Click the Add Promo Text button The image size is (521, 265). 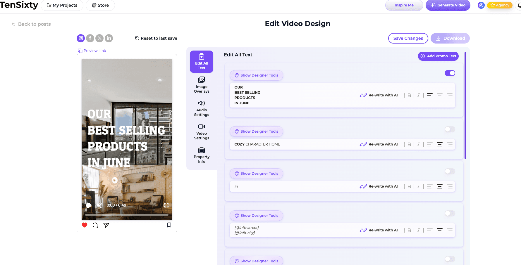(x=438, y=56)
